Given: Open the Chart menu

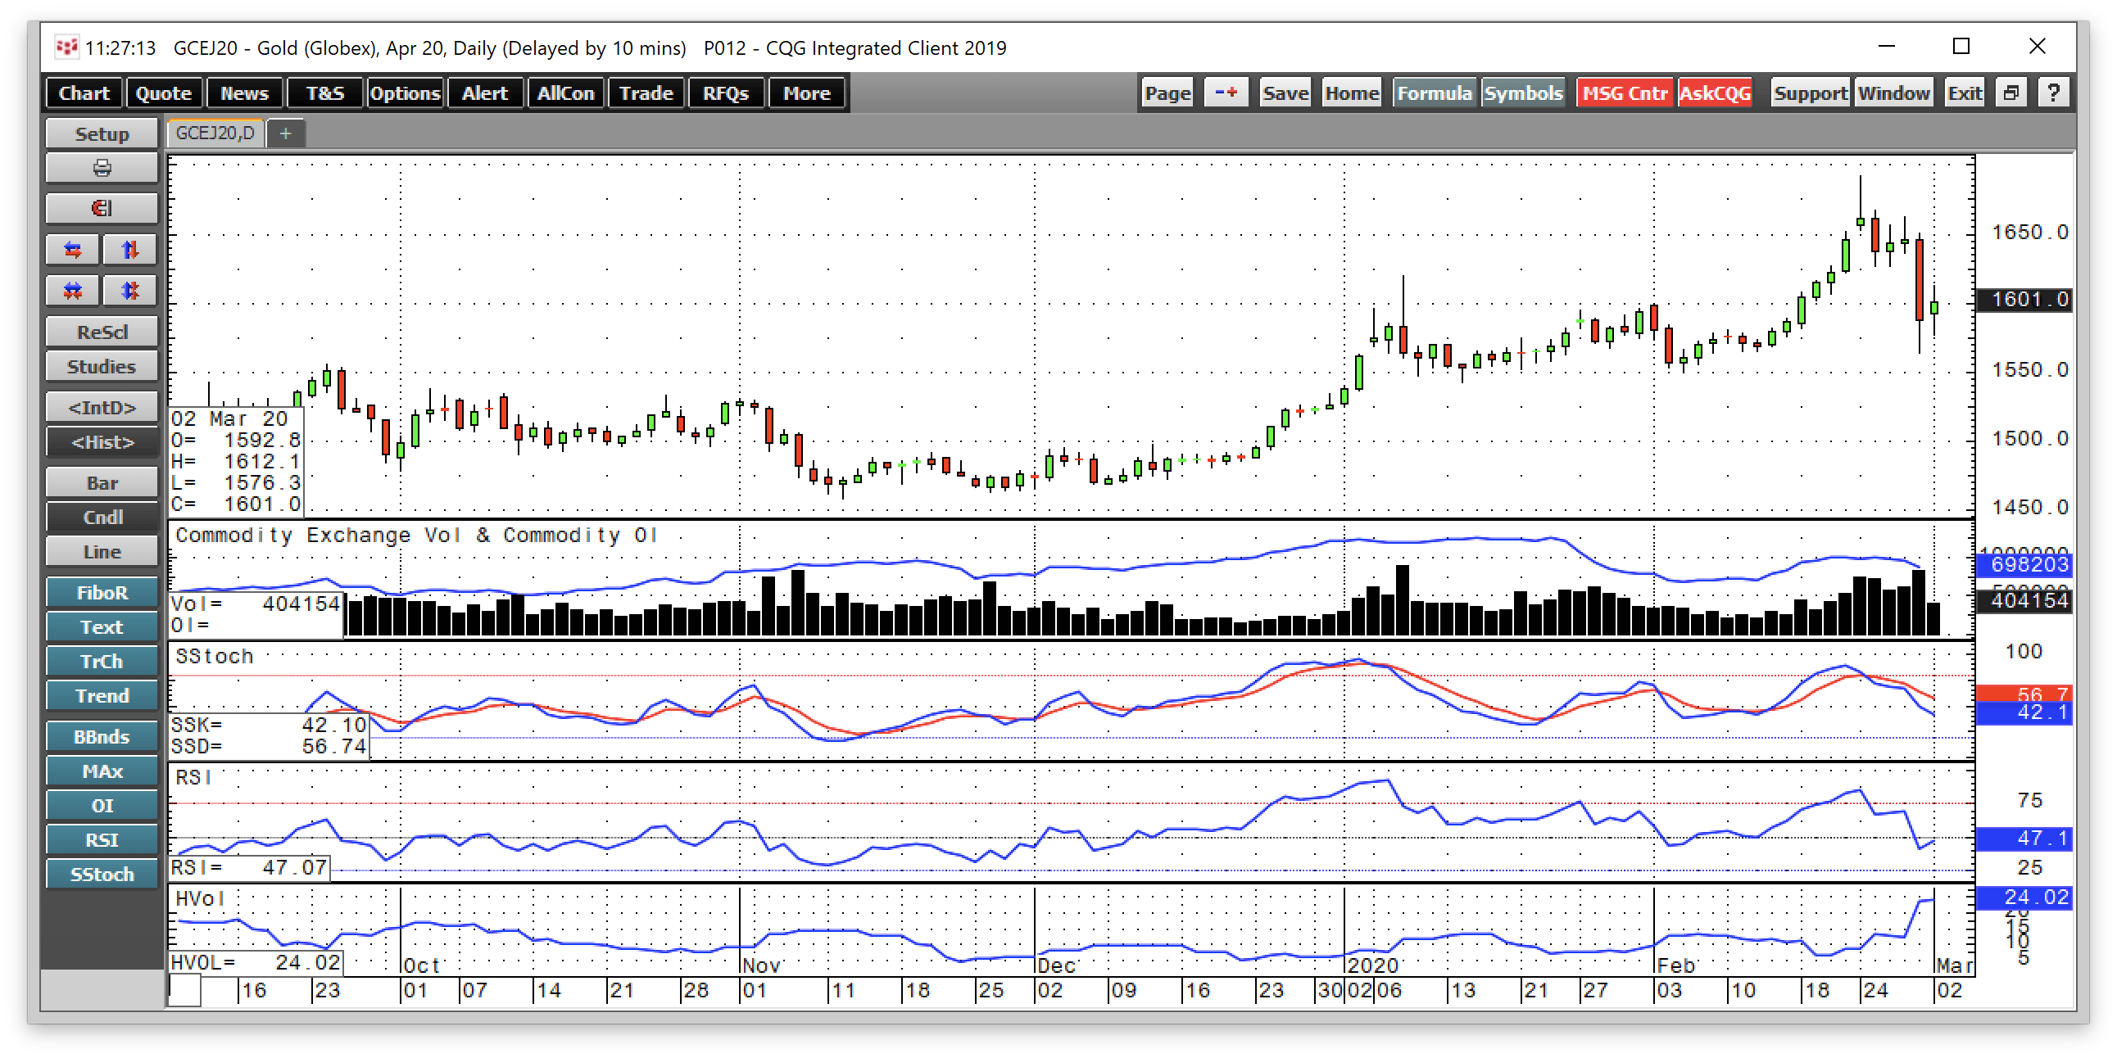Looking at the screenshot, I should pos(84,93).
